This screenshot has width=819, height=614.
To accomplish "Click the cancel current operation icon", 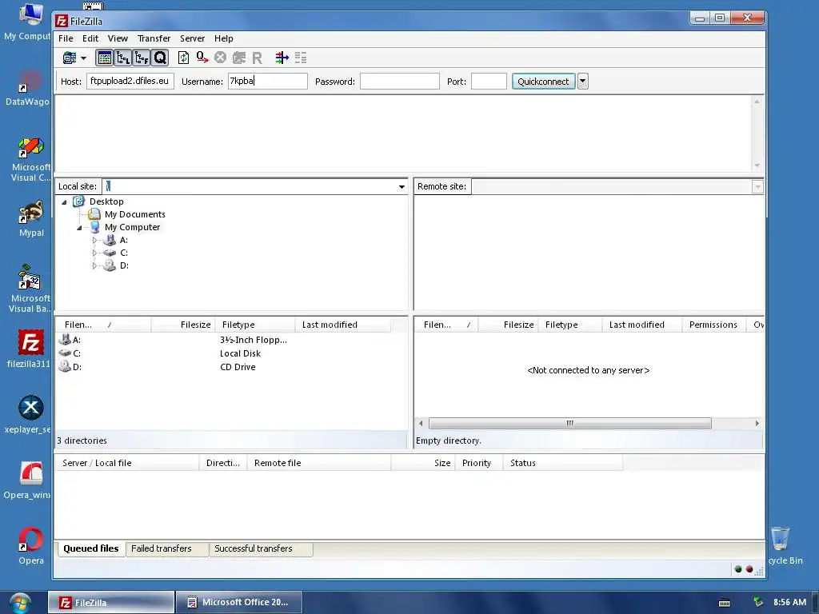I will (221, 58).
